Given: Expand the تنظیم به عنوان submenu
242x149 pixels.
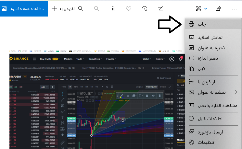Looking at the screenshot, I should click(213, 92).
